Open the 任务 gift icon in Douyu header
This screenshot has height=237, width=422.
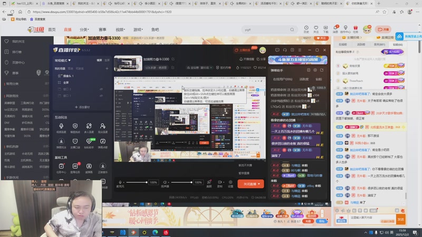point(356,29)
